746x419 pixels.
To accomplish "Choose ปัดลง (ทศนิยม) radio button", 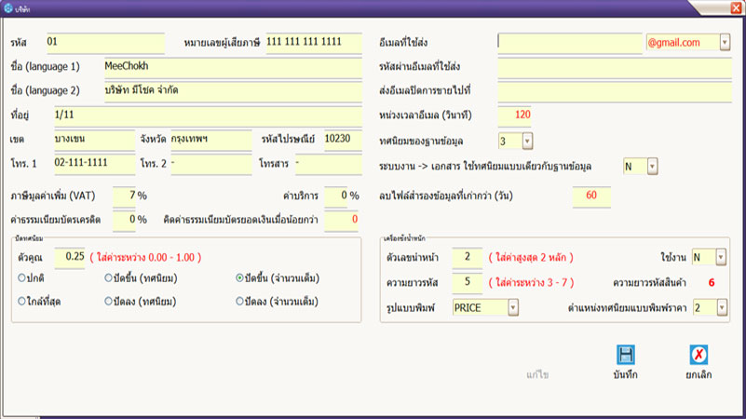I will coord(109,302).
